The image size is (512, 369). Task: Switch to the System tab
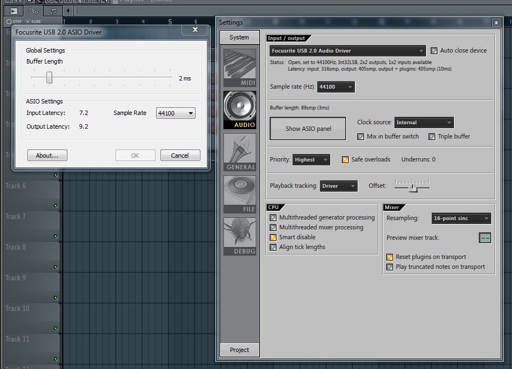(239, 37)
